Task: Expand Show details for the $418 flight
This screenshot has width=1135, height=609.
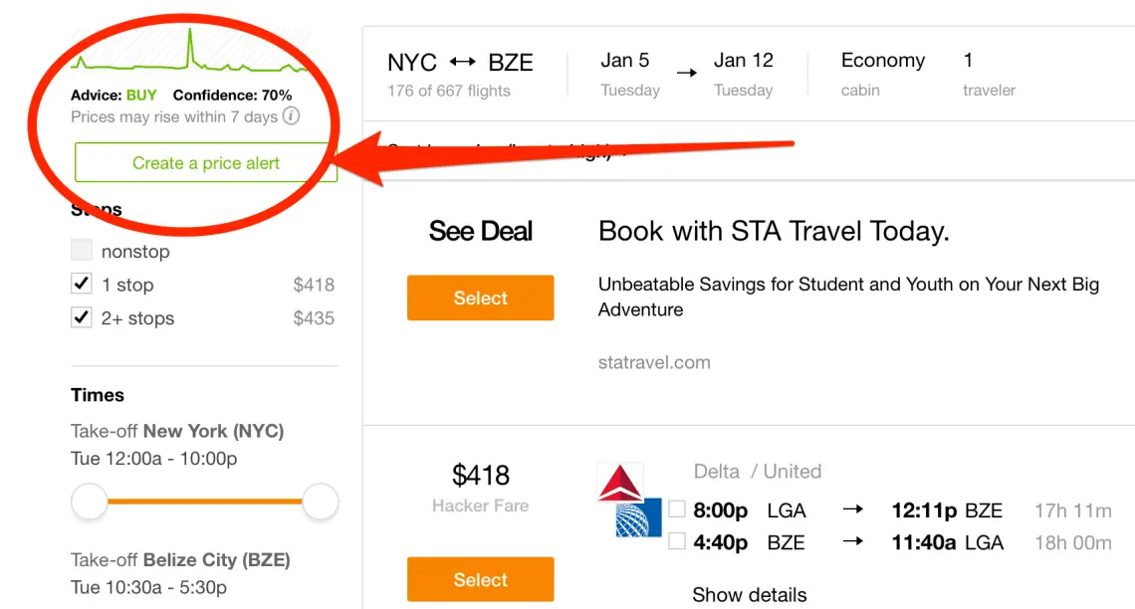Action: pos(749,594)
